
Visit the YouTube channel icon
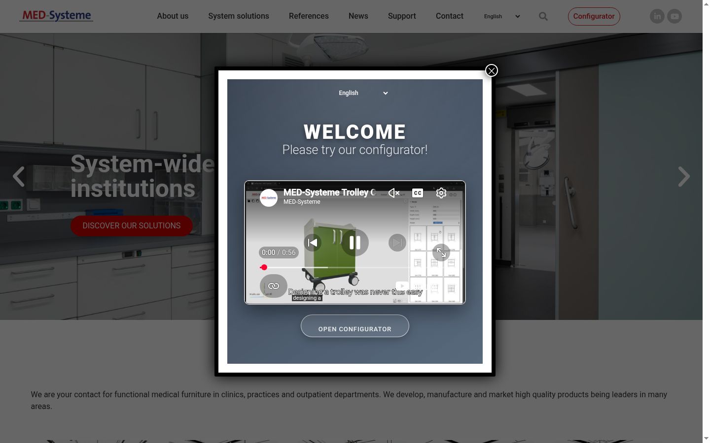674,16
